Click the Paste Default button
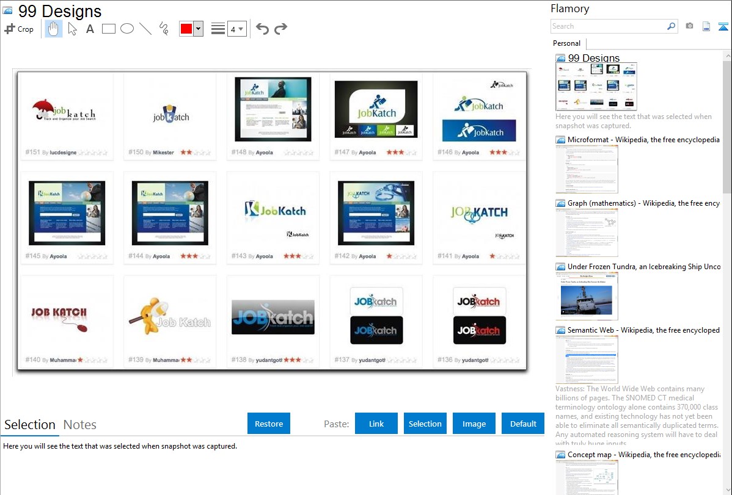 [523, 424]
